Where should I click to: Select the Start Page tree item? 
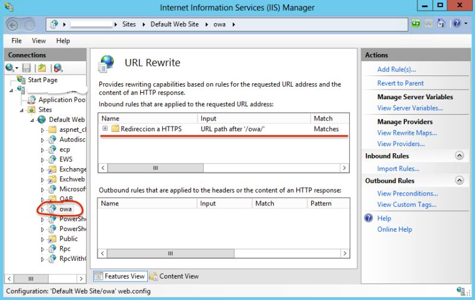[42, 80]
